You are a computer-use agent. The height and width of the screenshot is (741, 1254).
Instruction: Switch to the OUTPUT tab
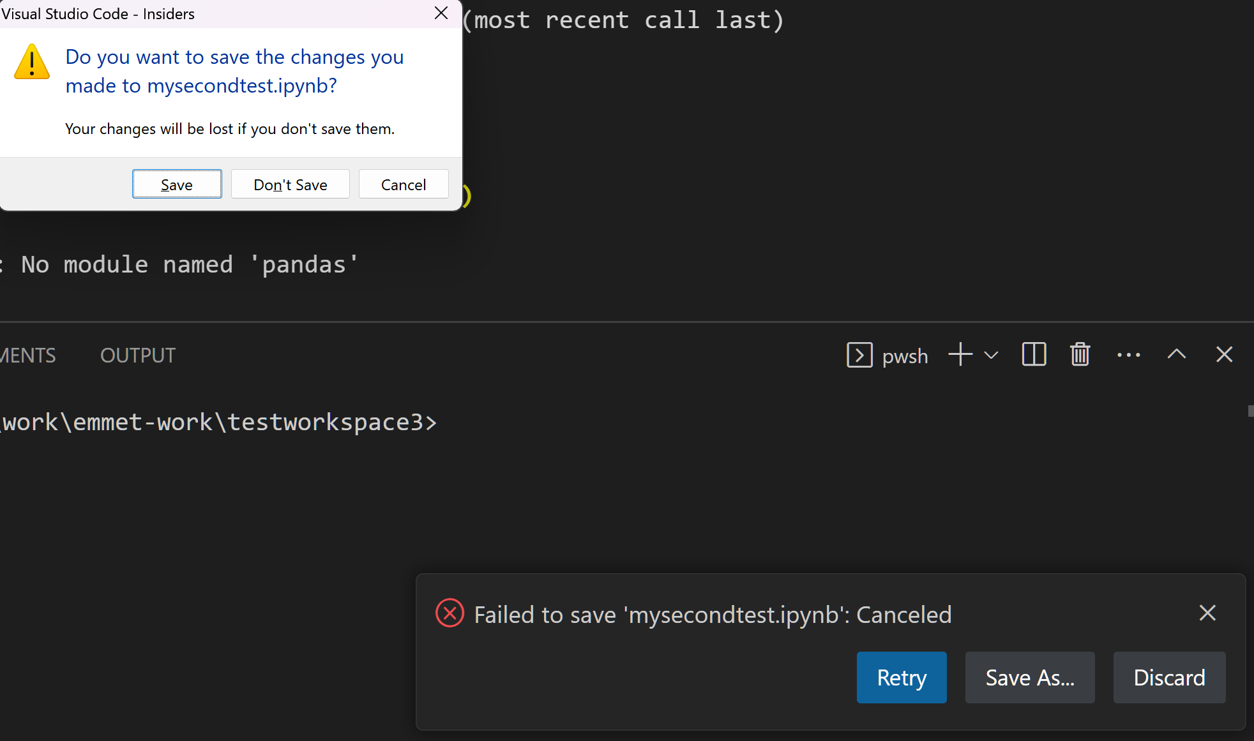tap(138, 355)
